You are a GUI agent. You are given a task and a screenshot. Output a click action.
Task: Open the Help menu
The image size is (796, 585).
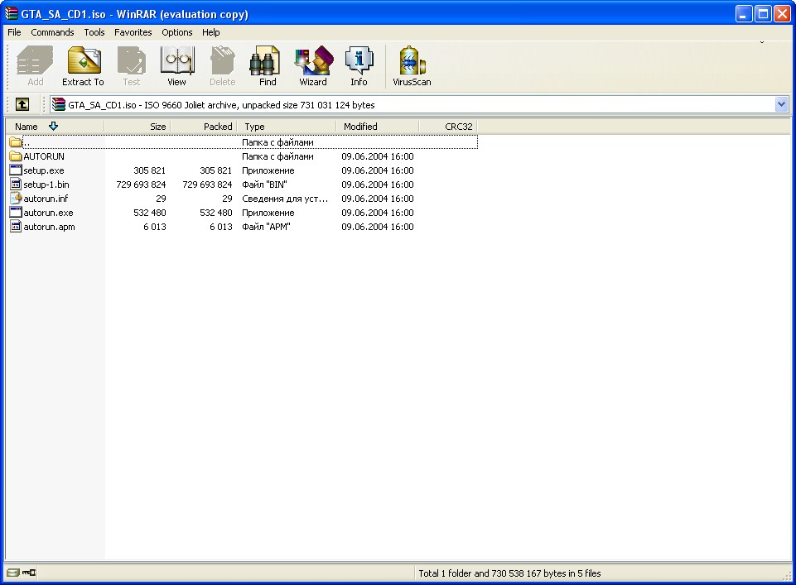pyautogui.click(x=211, y=32)
